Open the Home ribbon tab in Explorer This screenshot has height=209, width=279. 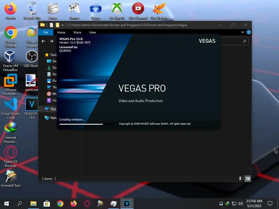point(61,32)
